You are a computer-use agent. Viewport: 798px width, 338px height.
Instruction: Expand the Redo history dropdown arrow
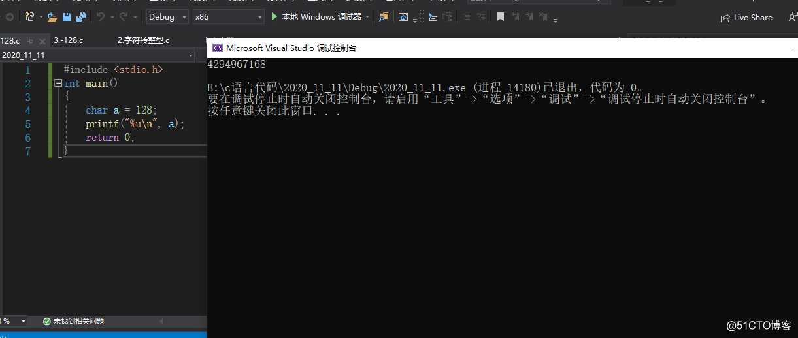pos(135,17)
